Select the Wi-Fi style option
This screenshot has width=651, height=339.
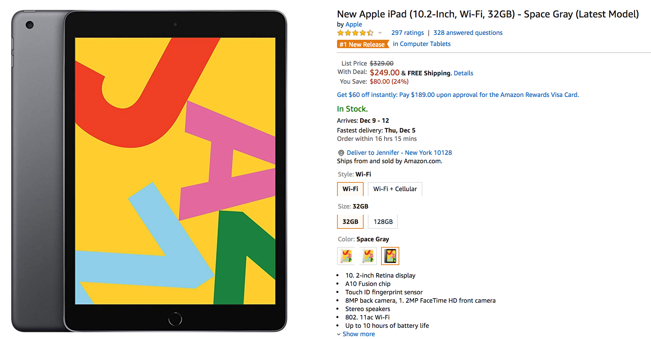pos(350,189)
